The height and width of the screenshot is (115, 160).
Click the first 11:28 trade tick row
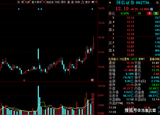(x=134, y=107)
